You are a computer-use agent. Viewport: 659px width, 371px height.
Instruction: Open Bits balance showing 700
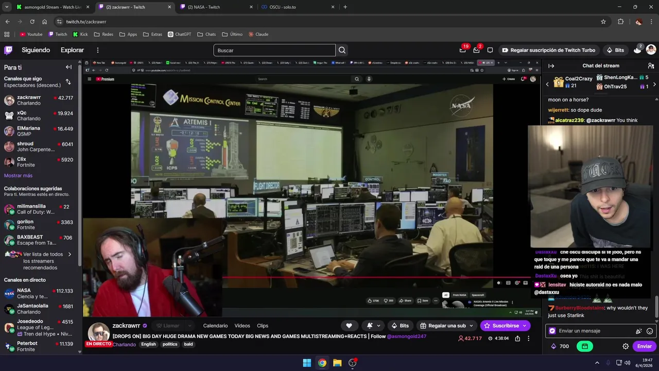click(x=560, y=346)
